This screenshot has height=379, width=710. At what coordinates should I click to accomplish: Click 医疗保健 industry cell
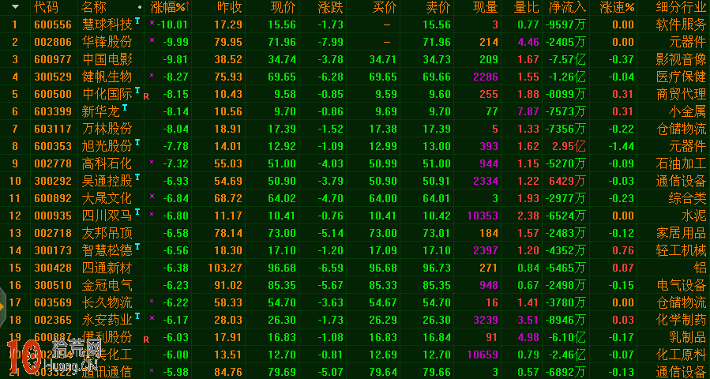(681, 77)
